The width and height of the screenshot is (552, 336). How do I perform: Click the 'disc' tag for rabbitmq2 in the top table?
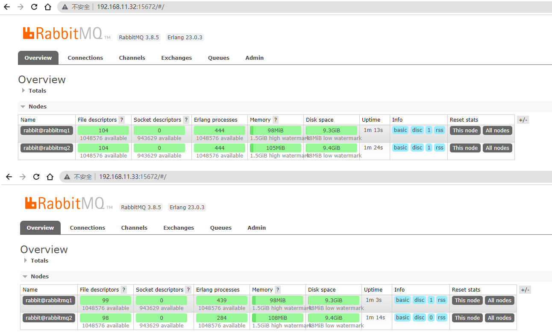pyautogui.click(x=417, y=148)
